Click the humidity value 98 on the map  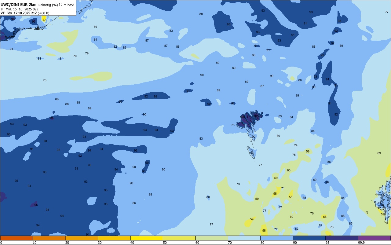click(x=13, y=19)
